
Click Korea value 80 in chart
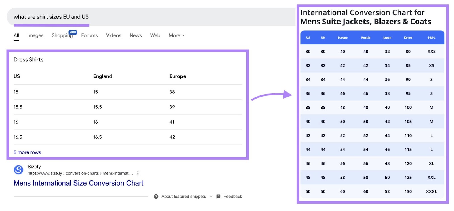click(x=408, y=52)
